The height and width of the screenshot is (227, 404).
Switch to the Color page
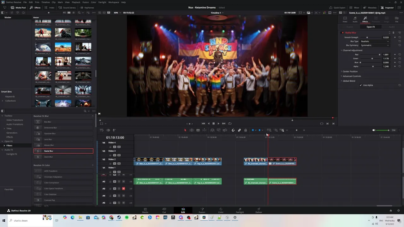(221, 210)
